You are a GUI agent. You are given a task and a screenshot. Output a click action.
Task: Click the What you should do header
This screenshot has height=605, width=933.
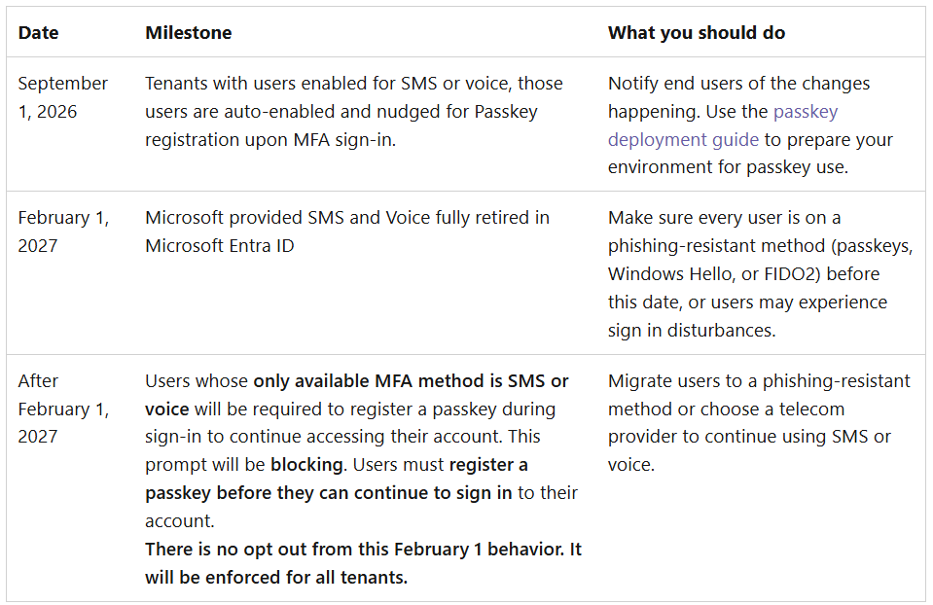coord(697,33)
